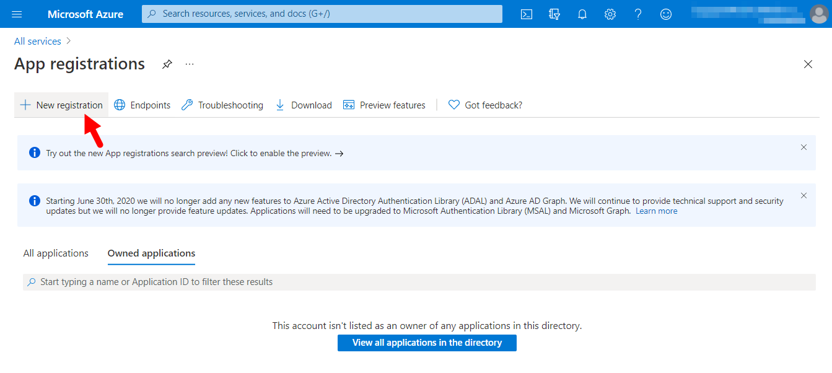Follow the Learn more link
Screen dimensions: 832x373
(656, 211)
